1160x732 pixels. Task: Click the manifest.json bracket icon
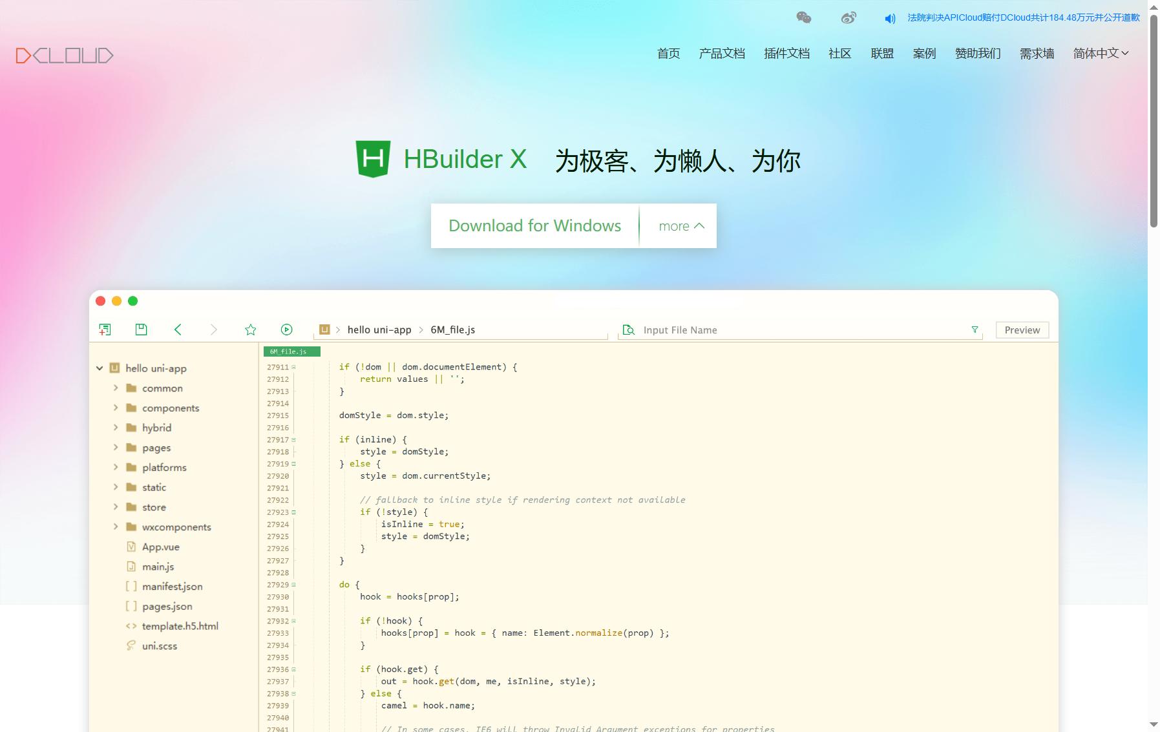131,586
